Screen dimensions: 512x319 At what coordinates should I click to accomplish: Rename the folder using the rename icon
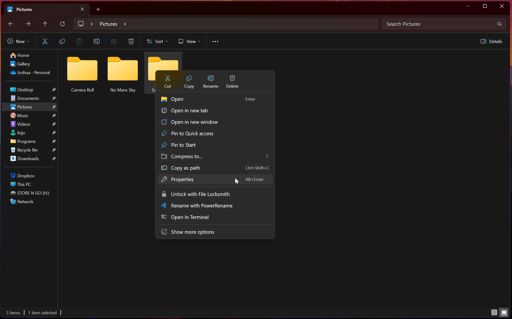[x=210, y=81]
